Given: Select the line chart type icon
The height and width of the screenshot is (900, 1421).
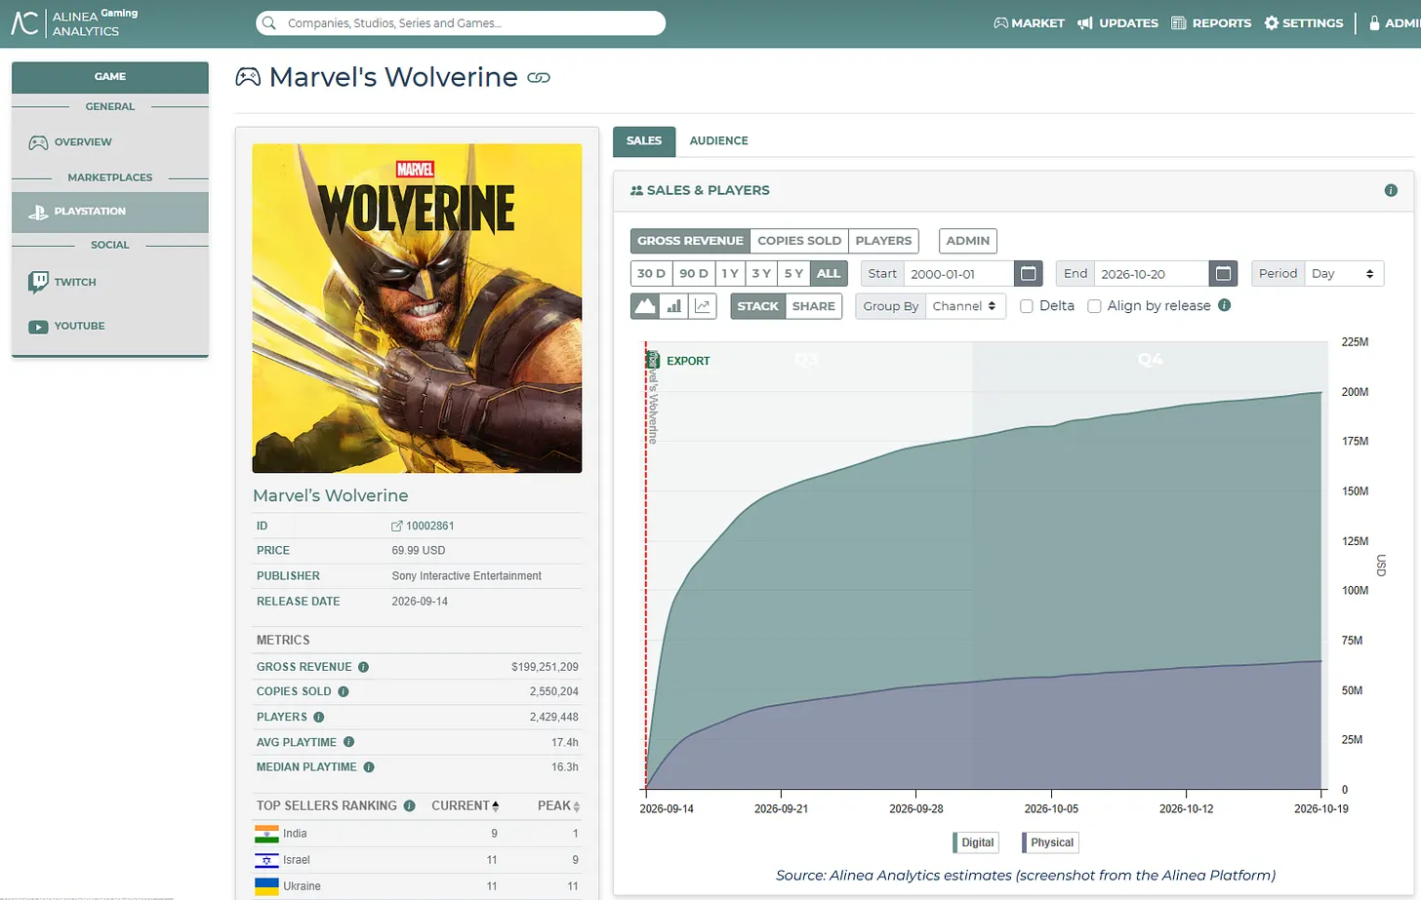Looking at the screenshot, I should 703,306.
